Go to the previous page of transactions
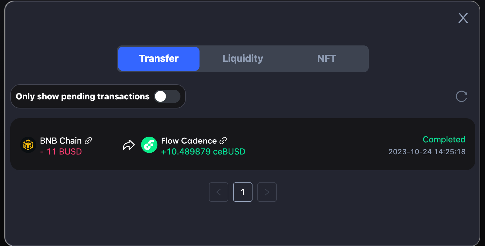Image resolution: width=485 pixels, height=246 pixels. coord(219,192)
